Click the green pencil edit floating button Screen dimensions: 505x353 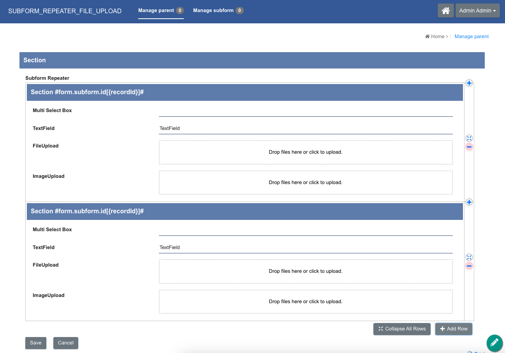point(494,343)
